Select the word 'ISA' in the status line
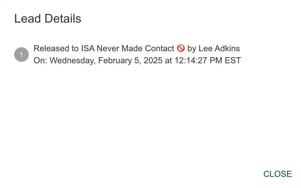Image resolution: width=301 pixels, height=188 pixels. (x=88, y=49)
